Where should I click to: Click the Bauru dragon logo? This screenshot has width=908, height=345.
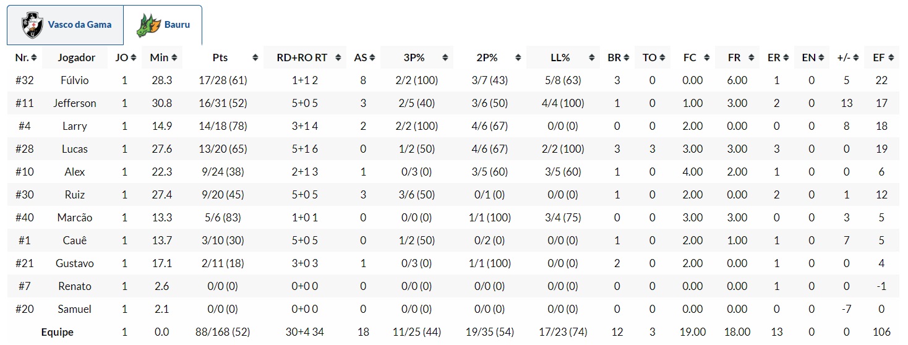click(148, 25)
